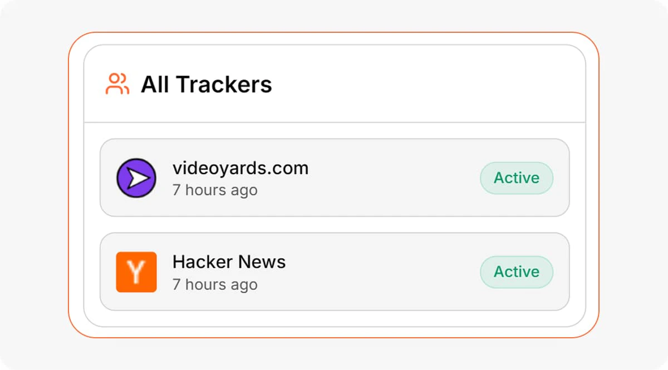This screenshot has width=668, height=370.
Task: Click the orange people icon beside All Trackers
Action: click(117, 83)
